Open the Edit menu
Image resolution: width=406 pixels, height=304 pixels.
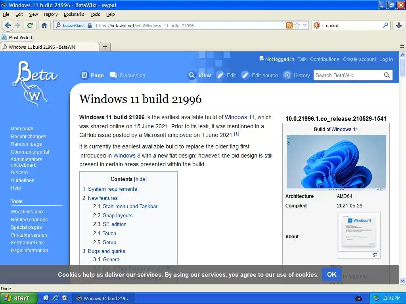[19, 15]
